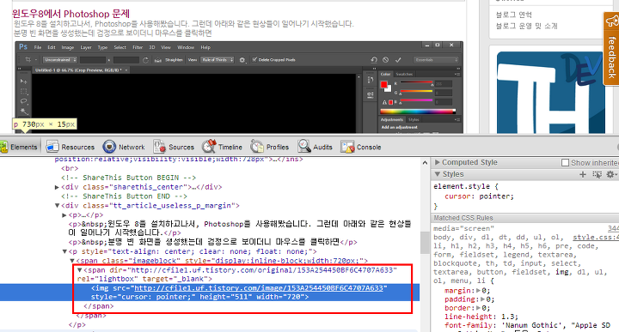Select the Magic Wand tool in Photoshop

click(x=24, y=112)
